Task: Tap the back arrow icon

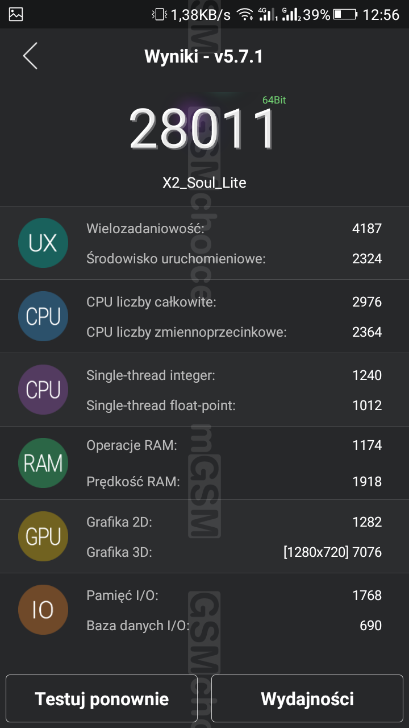Action: tap(30, 56)
